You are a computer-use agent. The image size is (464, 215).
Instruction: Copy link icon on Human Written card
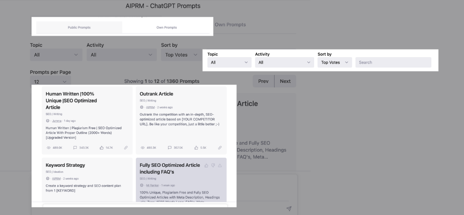[126, 147]
